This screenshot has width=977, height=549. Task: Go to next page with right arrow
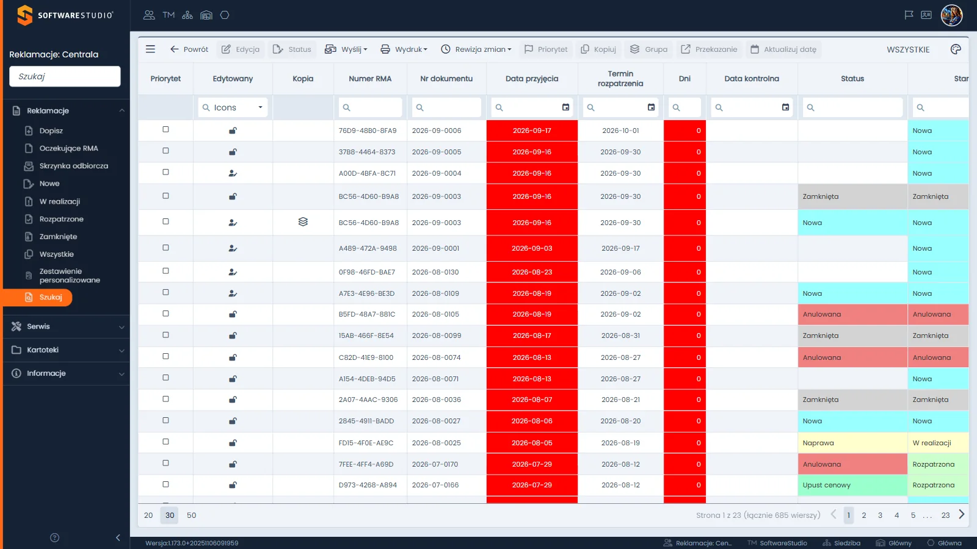[x=962, y=515]
